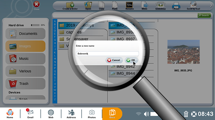This screenshot has width=215, height=120.
Task: Click the Copy toolbar icon
Action: coord(102,6)
